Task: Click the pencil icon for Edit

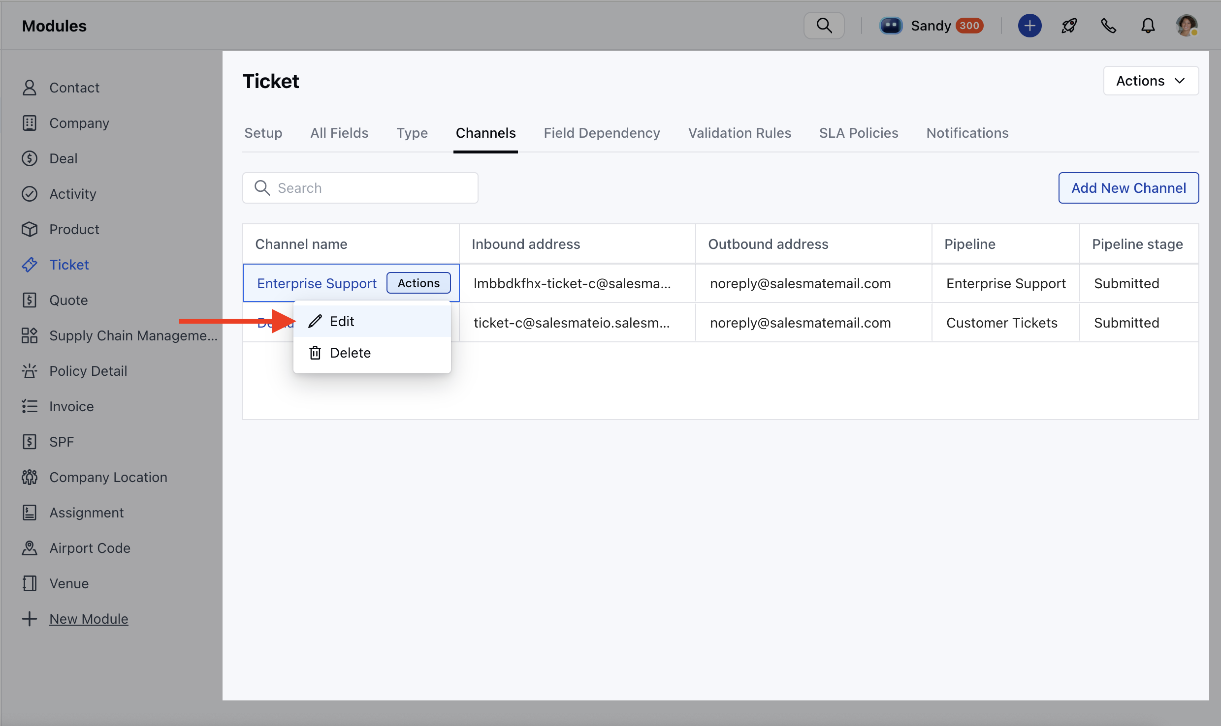Action: [x=315, y=321]
